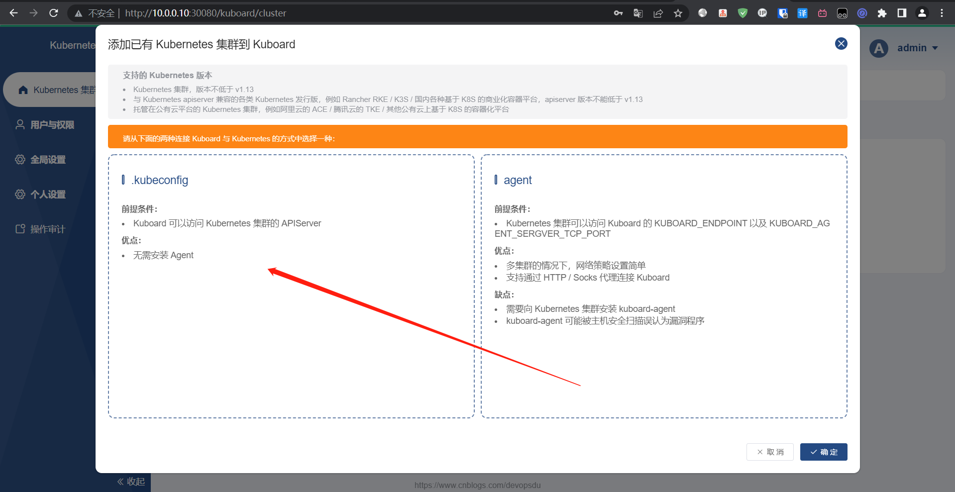Open the Chrome three-dot menu

click(942, 13)
